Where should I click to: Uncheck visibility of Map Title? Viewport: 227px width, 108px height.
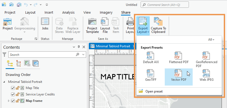point(13,88)
